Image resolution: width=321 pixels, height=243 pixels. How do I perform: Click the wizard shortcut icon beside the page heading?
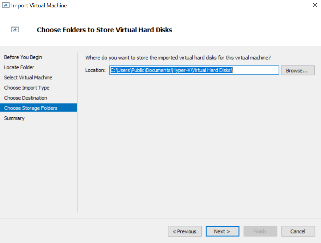15,30
